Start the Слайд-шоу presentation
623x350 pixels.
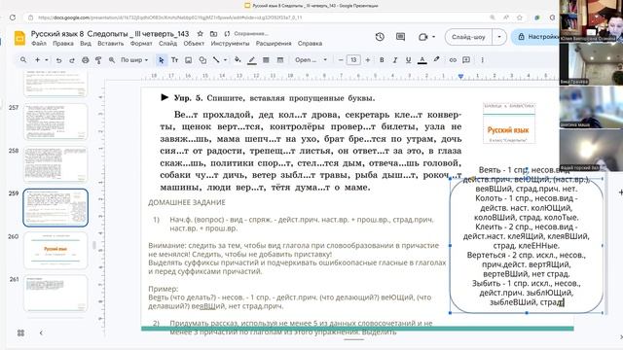[468, 37]
